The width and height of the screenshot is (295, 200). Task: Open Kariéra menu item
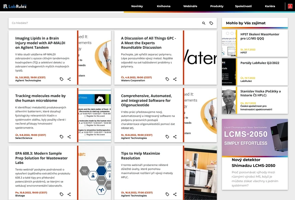coord(270,6)
